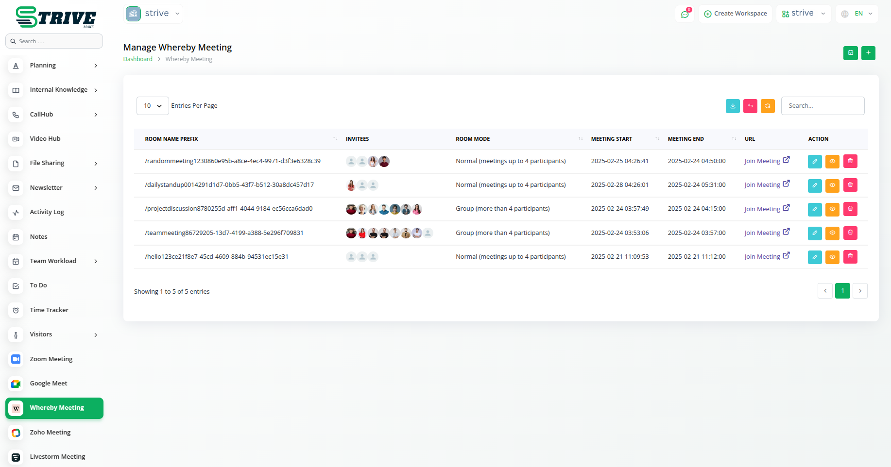View details of the hello123 meeting

[832, 257]
